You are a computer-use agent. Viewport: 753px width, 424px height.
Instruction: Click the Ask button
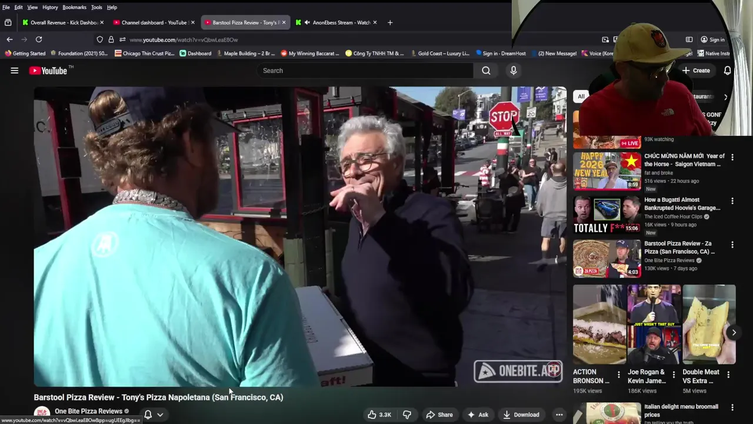click(x=478, y=415)
